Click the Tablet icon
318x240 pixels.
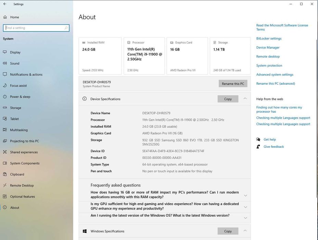[x=5, y=119]
